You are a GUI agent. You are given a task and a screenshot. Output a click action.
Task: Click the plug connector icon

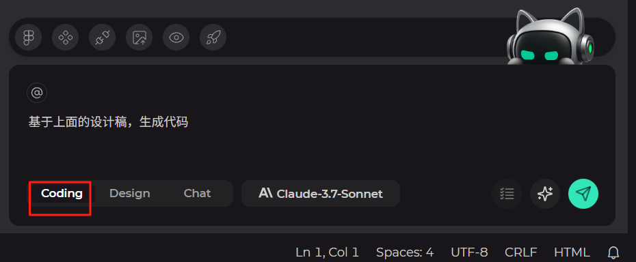point(102,38)
